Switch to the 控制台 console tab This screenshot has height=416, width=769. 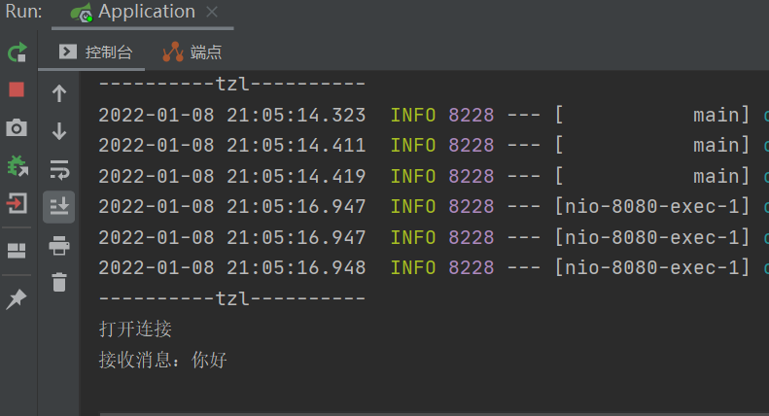pyautogui.click(x=95, y=52)
